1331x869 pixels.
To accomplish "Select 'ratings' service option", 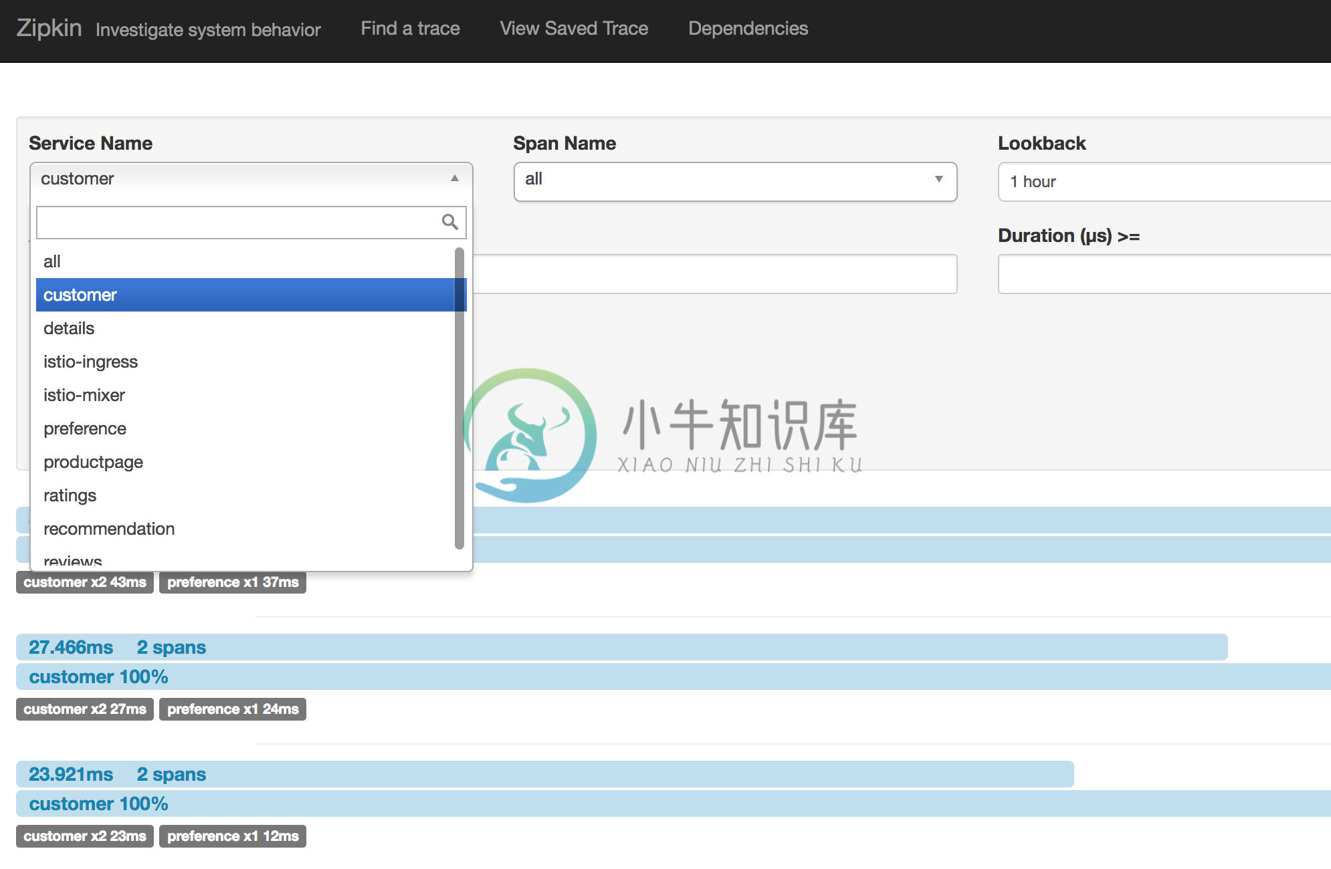I will [245, 495].
